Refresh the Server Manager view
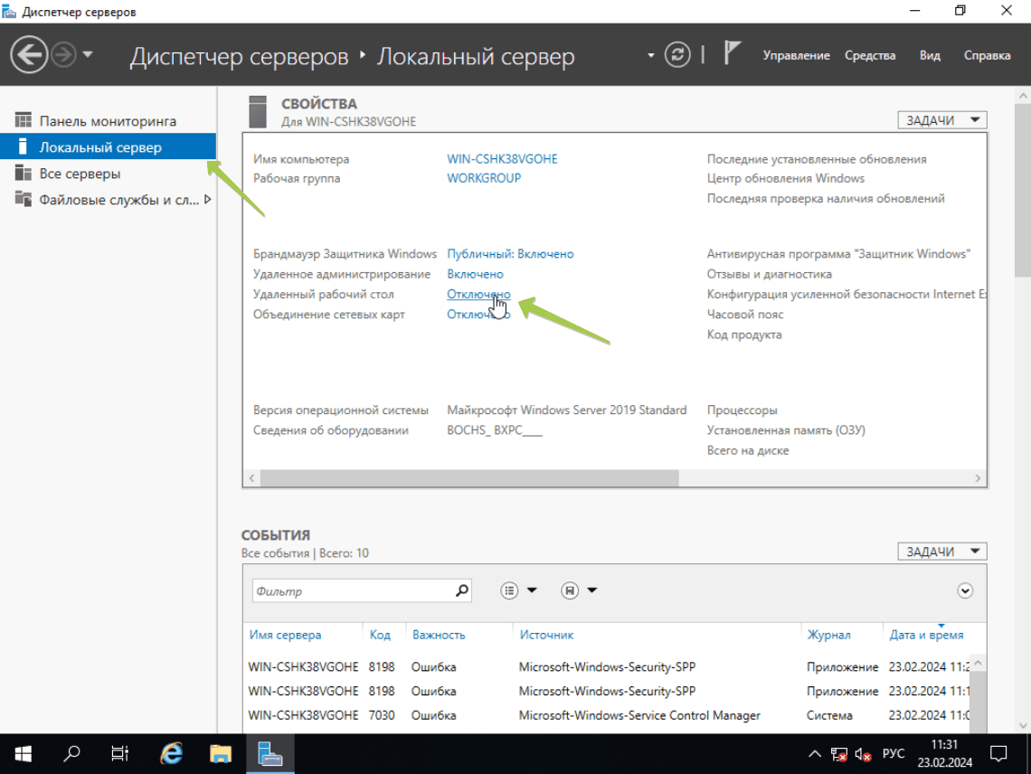Screen dimensions: 1031x774 pos(677,54)
